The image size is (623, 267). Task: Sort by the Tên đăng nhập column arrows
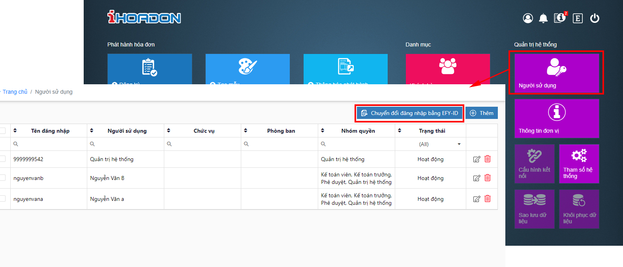(15, 130)
